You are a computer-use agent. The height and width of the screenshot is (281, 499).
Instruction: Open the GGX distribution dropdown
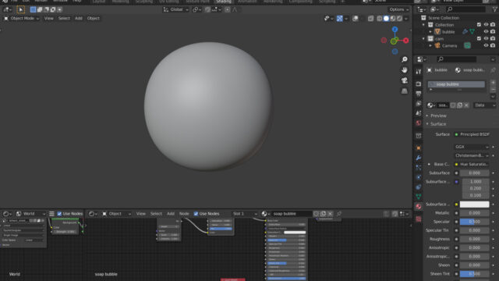472,147
